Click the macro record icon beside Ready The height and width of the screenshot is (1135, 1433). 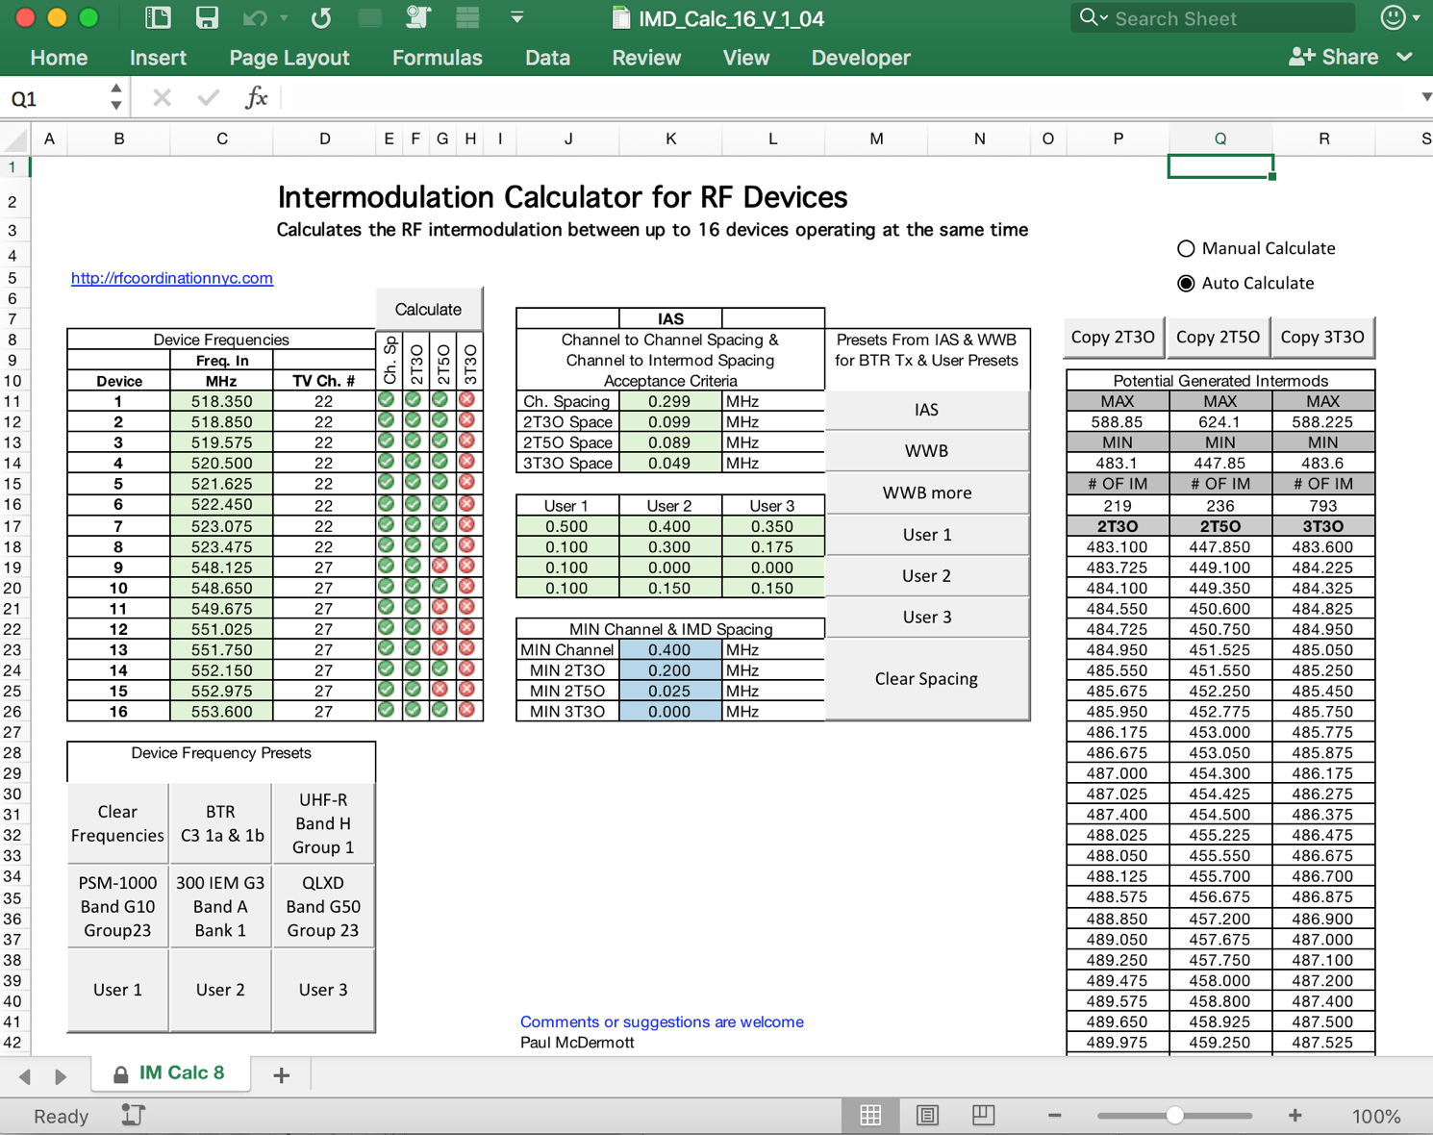click(133, 1115)
